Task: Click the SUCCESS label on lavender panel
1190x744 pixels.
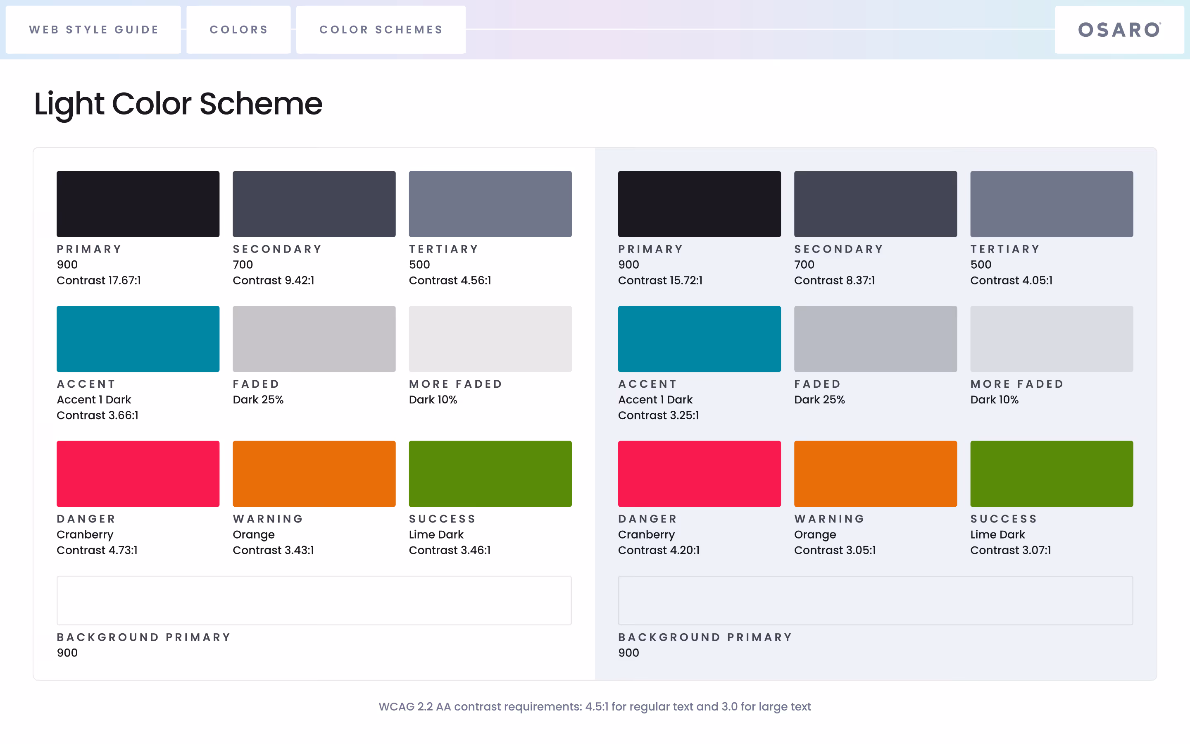Action: (1004, 519)
